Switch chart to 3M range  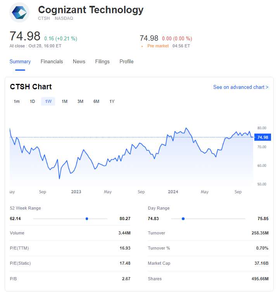click(80, 101)
